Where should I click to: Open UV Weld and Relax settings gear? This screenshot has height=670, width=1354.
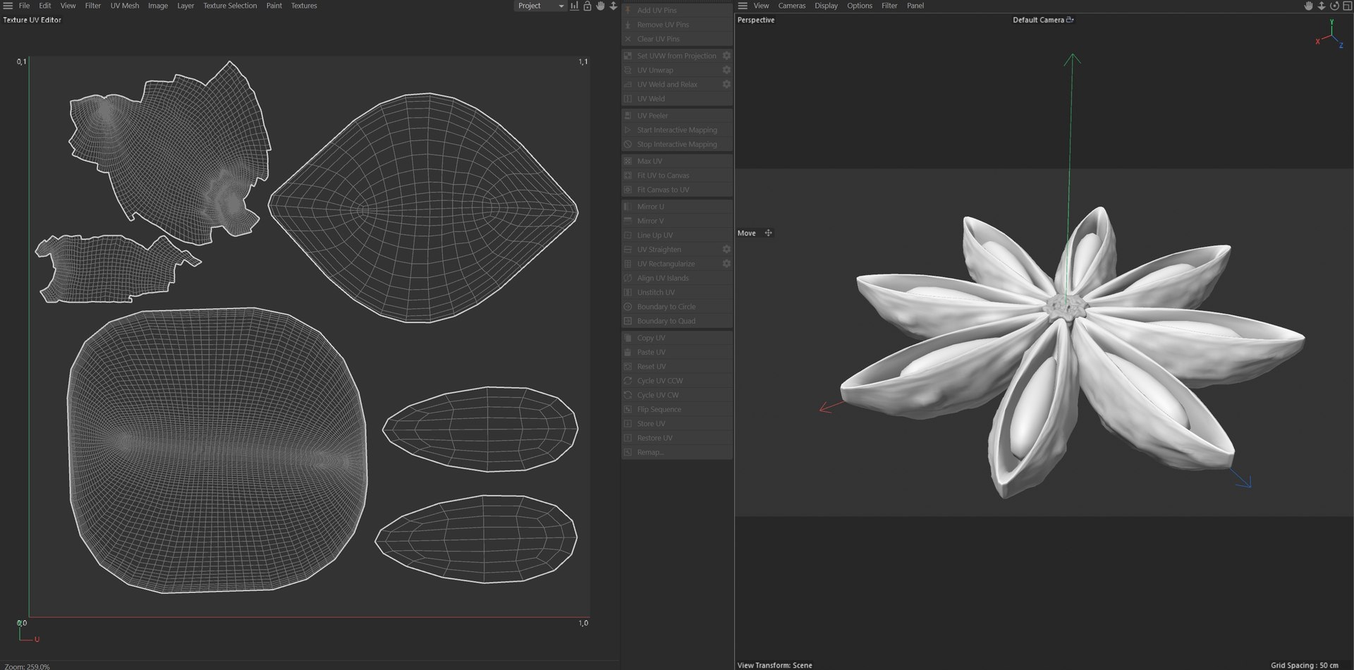726,84
